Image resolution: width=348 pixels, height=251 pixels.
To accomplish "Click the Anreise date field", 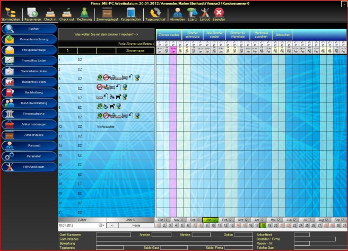I will pyautogui.click(x=161, y=235).
